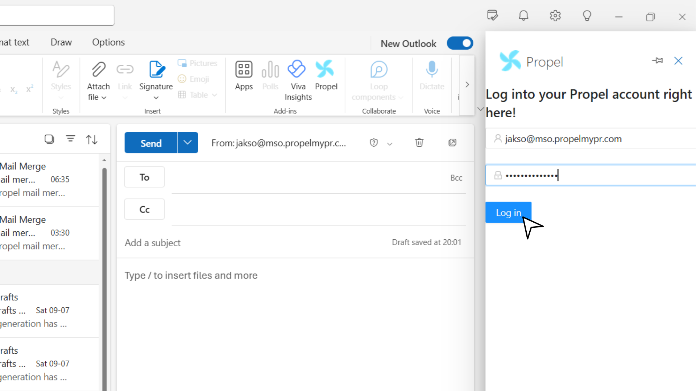Apply subscript formatting
The height and width of the screenshot is (391, 696).
pyautogui.click(x=14, y=89)
